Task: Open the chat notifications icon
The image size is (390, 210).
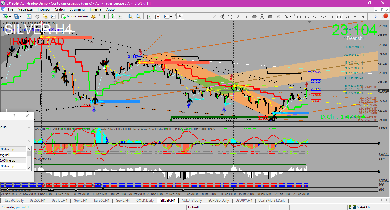Action: [x=385, y=17]
